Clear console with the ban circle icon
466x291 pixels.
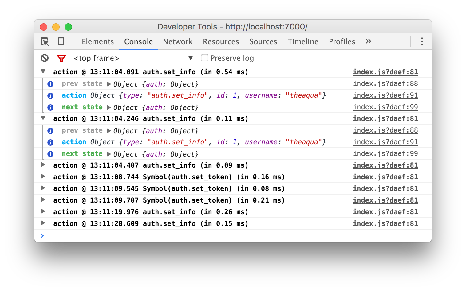(45, 58)
